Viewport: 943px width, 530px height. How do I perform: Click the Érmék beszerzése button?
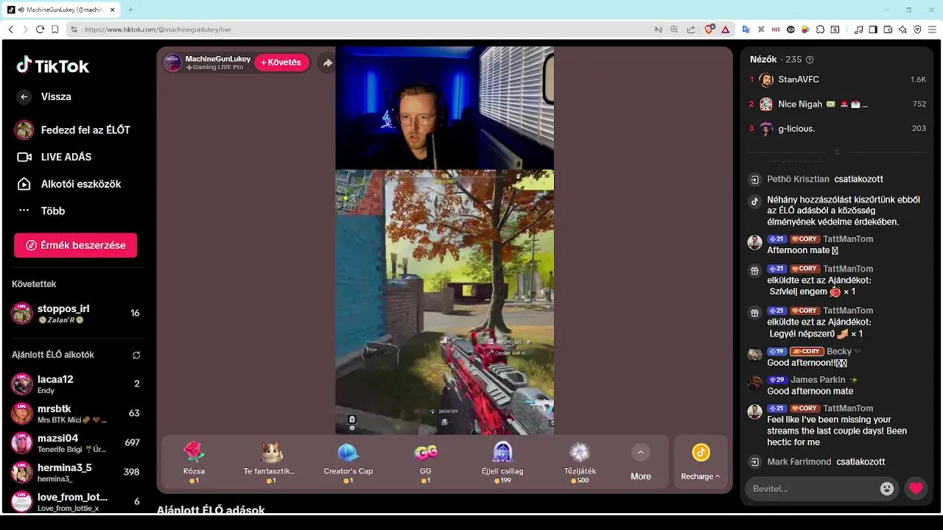(x=75, y=245)
